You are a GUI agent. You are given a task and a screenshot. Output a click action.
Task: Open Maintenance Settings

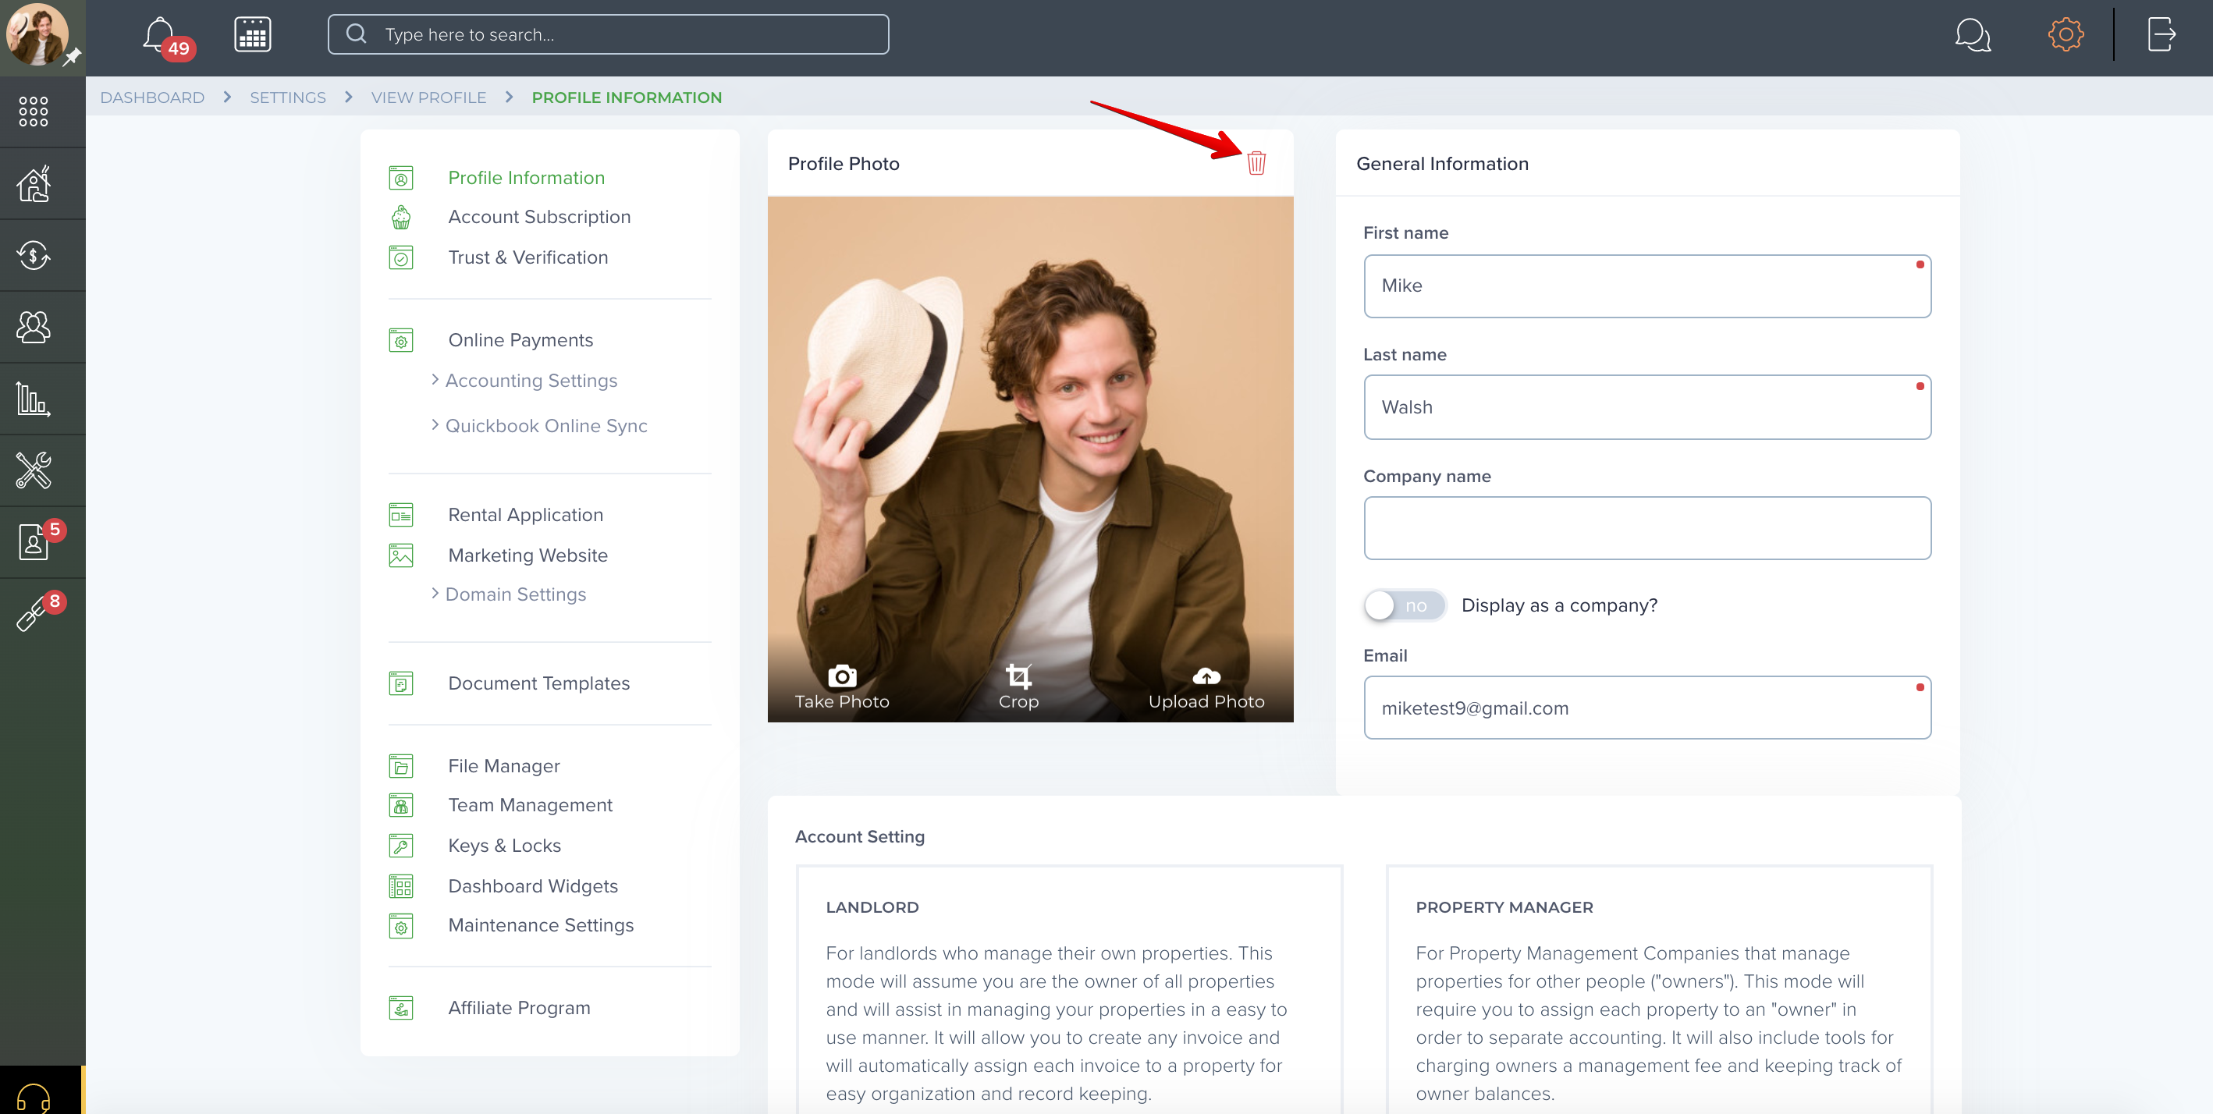point(540,925)
